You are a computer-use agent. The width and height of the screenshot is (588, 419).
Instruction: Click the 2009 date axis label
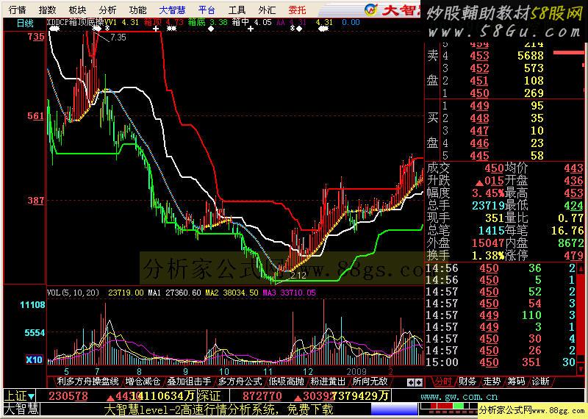point(356,371)
